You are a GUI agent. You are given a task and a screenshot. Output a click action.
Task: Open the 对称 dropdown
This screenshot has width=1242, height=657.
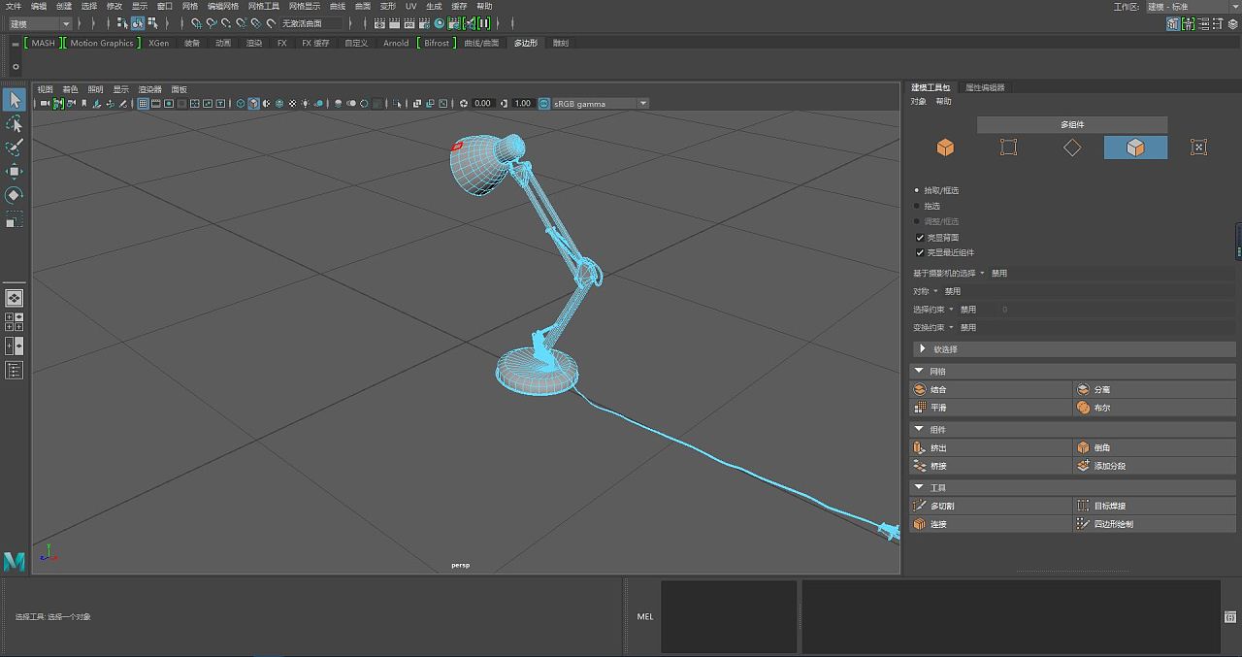(926, 291)
